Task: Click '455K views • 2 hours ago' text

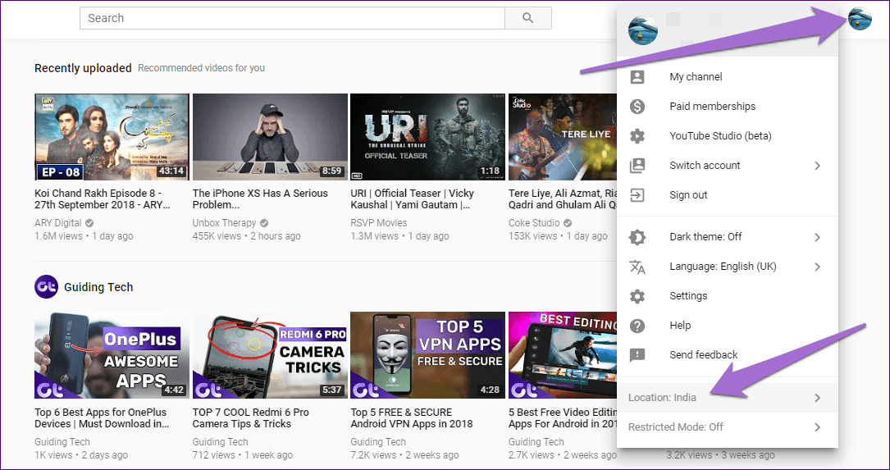Action: point(246,236)
